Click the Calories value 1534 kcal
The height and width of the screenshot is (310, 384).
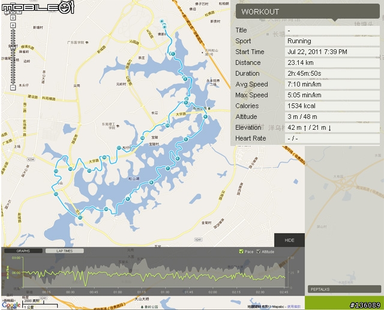332,106
